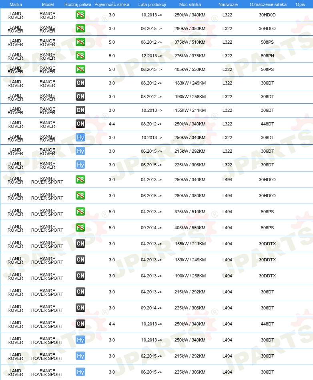
Task: Click diesel ON icon in L494 155kW/211KM row
Action: tap(80, 244)
